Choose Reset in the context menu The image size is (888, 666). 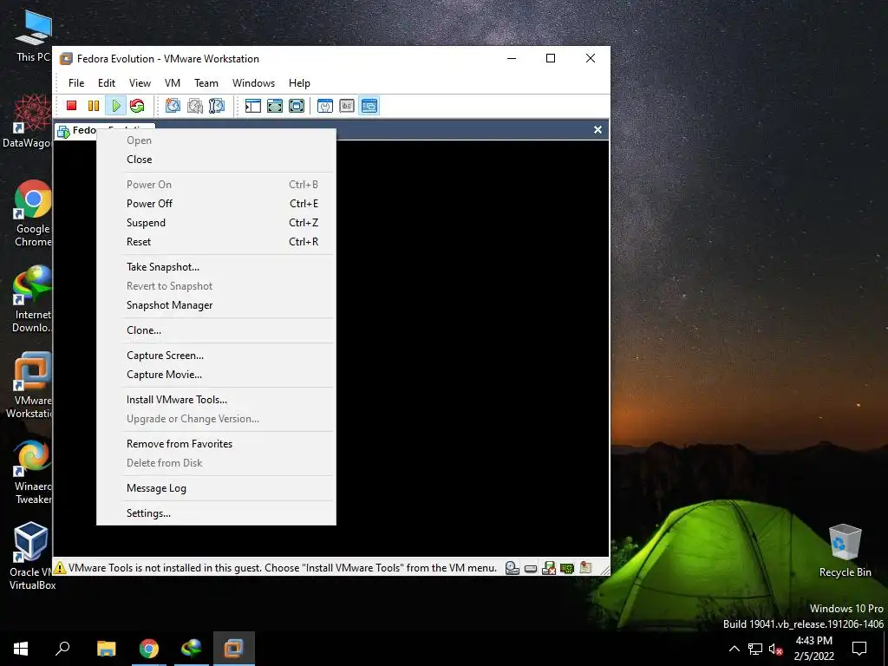(216, 242)
